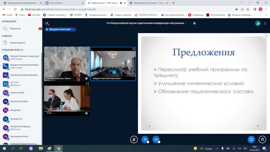Open the audio device dropdown arrow
Screen dimensions: 270x152
[148, 142]
